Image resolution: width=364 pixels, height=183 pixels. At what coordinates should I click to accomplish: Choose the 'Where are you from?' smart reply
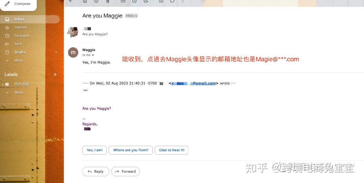click(x=131, y=150)
